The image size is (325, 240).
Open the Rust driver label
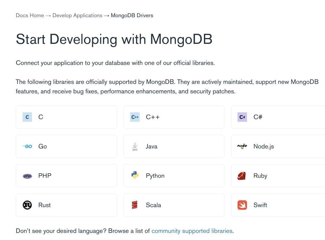(44, 205)
